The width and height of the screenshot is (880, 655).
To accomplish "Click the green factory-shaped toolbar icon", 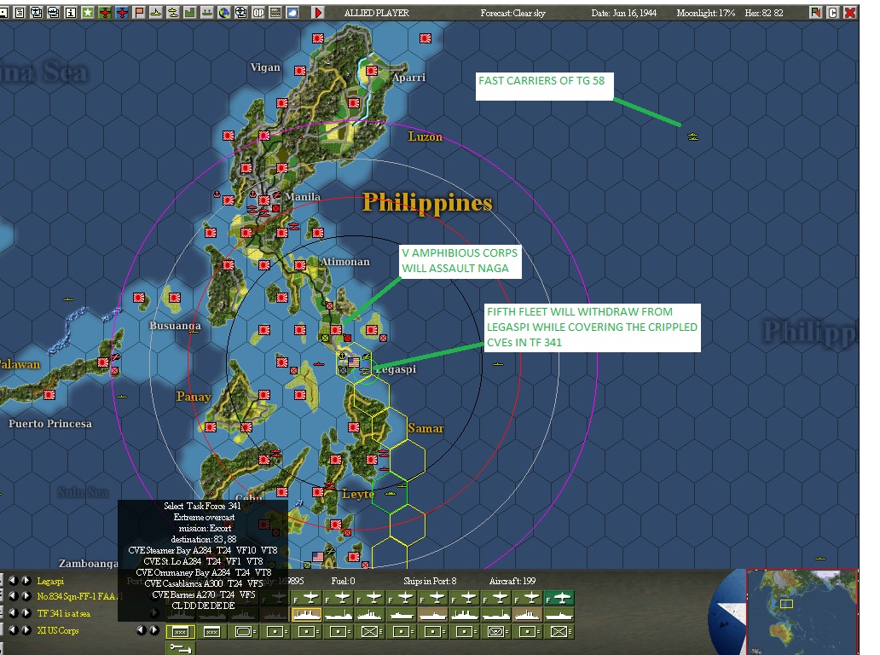I will (x=189, y=12).
